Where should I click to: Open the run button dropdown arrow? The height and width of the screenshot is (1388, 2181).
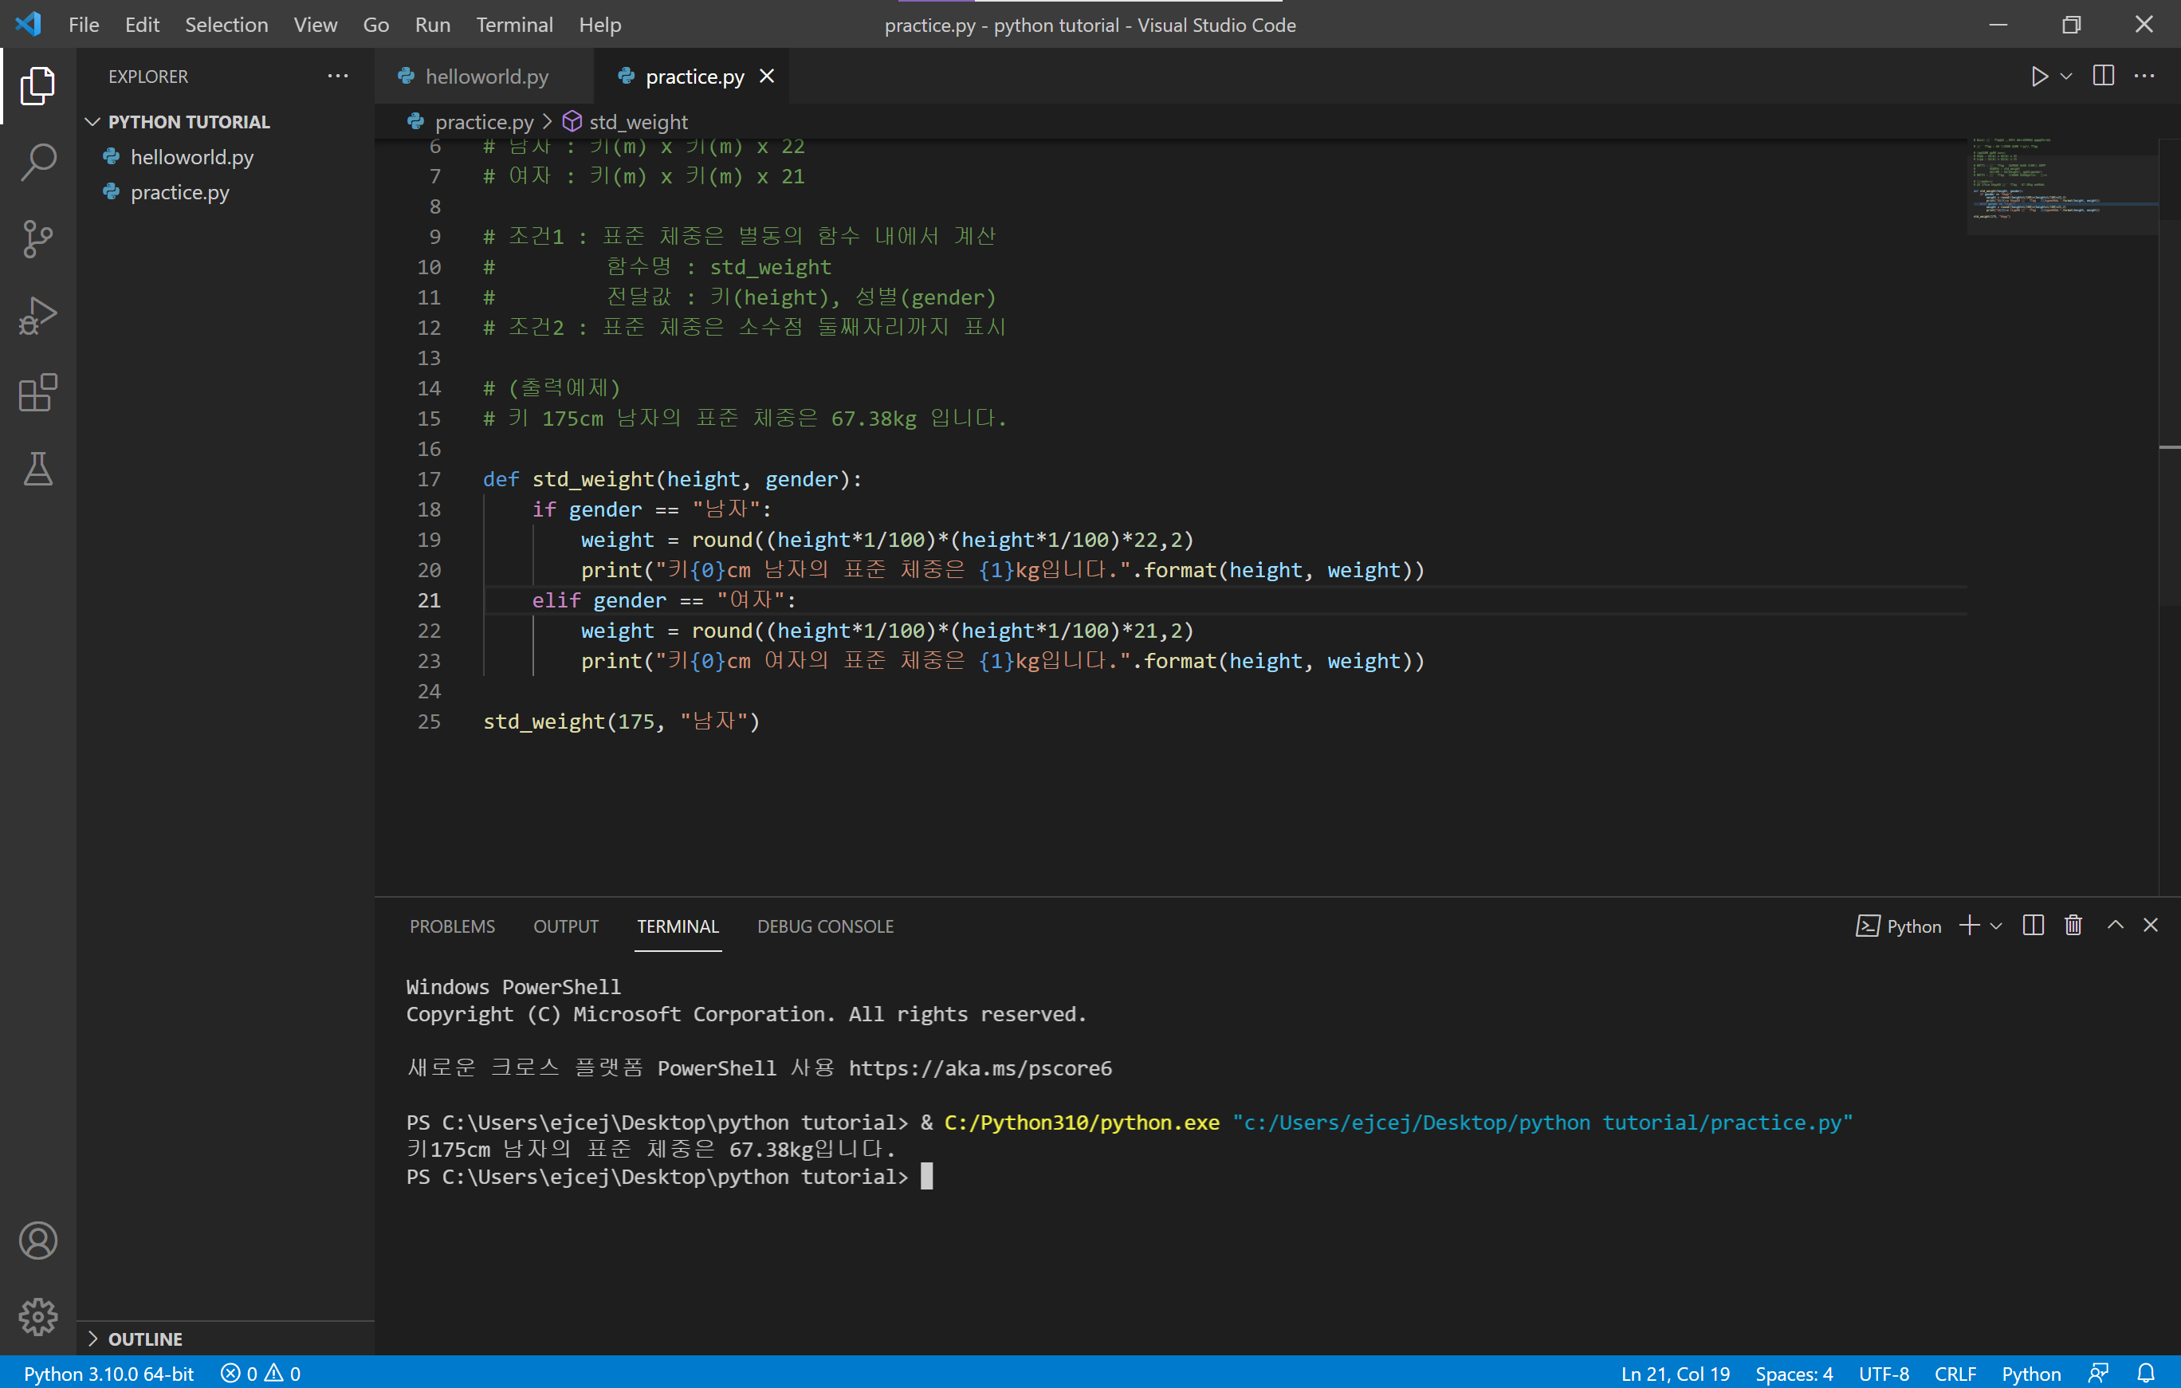(x=2066, y=76)
